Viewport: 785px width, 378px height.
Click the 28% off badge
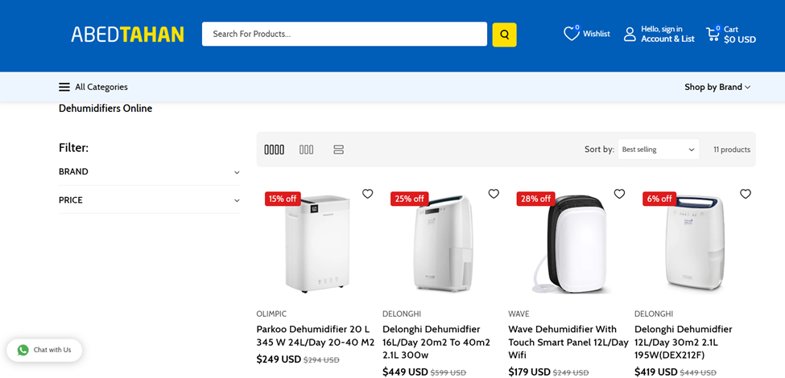coord(535,199)
